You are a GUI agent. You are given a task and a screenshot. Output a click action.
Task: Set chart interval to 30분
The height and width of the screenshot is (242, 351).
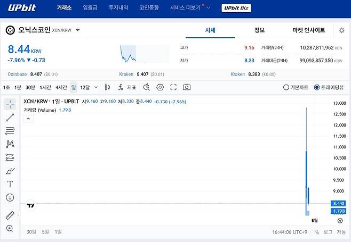pyautogui.click(x=30, y=87)
